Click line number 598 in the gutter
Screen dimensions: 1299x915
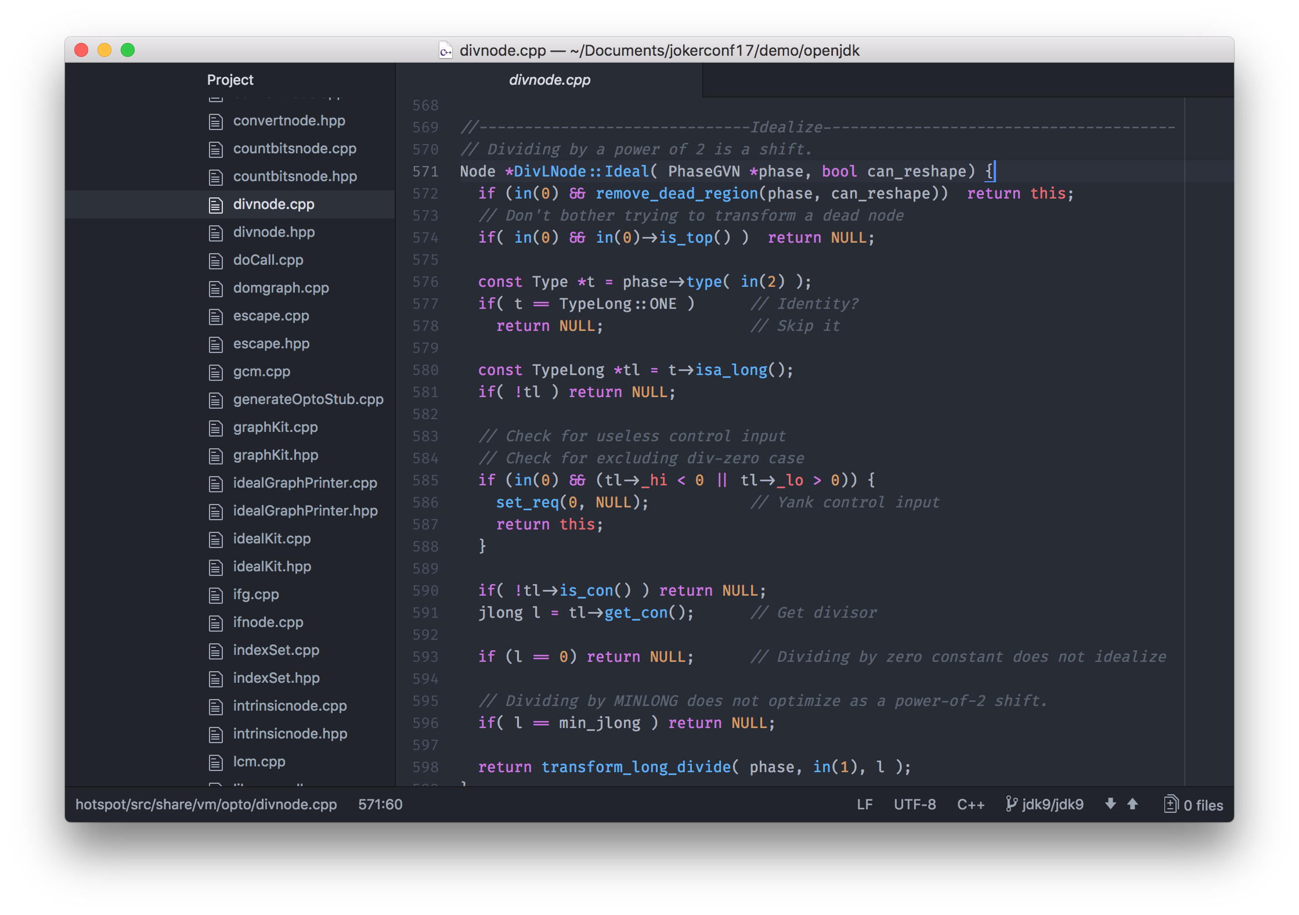(425, 767)
